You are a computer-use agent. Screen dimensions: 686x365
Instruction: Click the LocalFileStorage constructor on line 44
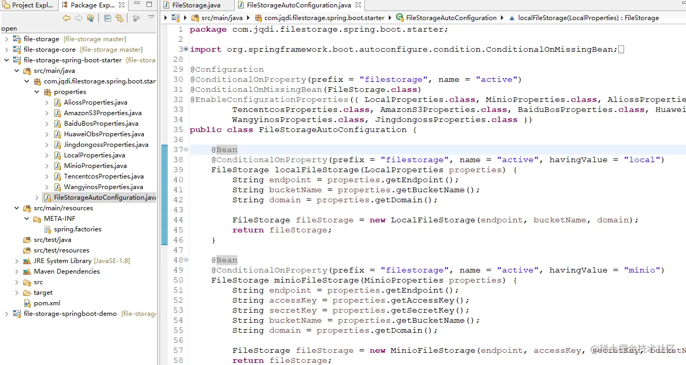coord(433,220)
